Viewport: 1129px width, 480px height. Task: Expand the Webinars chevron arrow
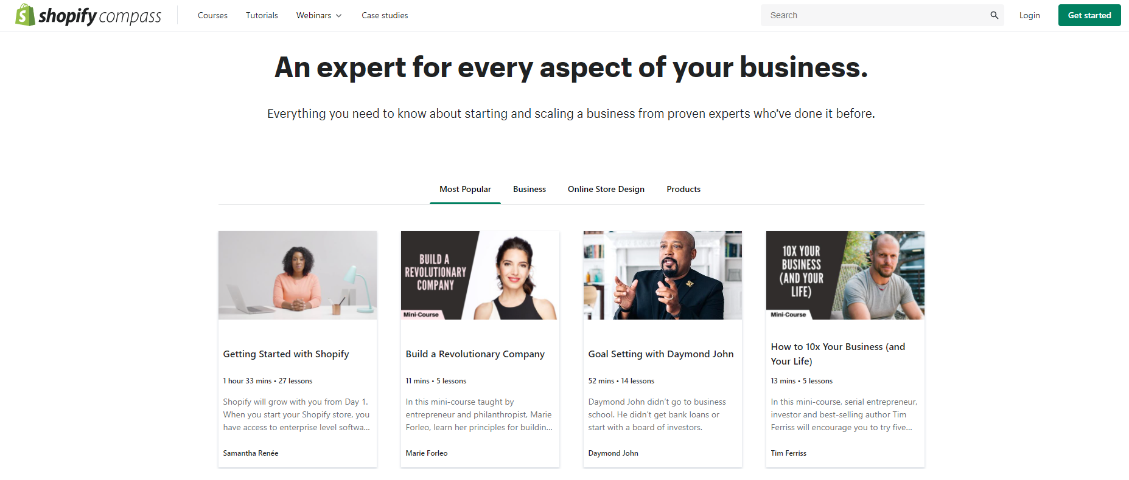point(339,16)
